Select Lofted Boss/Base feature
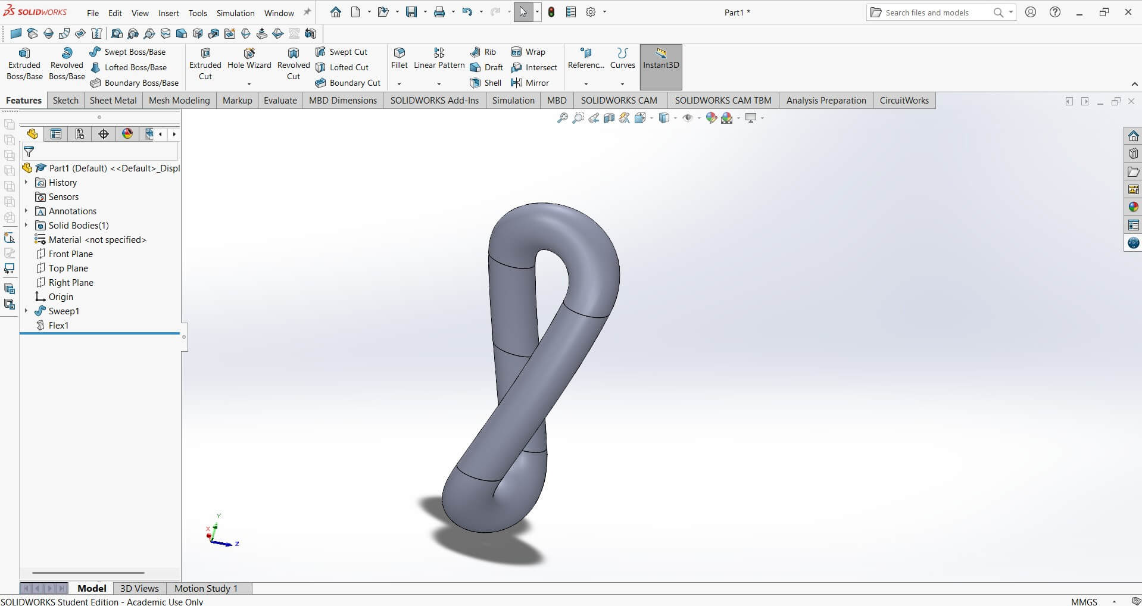This screenshot has height=606, width=1142. [128, 67]
